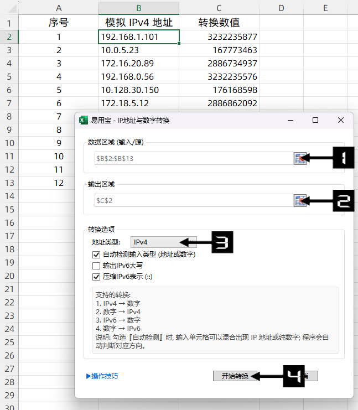Click cell C4 with value 2886734937
Image resolution: width=358 pixels, height=410 pixels.
click(219, 63)
